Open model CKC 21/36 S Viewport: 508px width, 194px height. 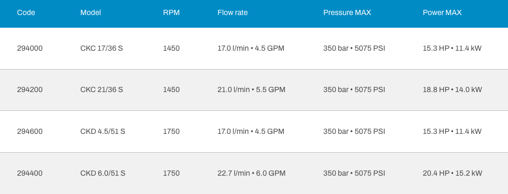(101, 89)
